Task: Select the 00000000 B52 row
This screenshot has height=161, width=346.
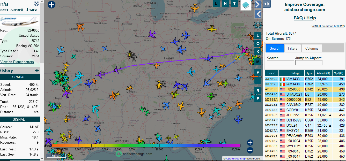Action: [x=305, y=100]
